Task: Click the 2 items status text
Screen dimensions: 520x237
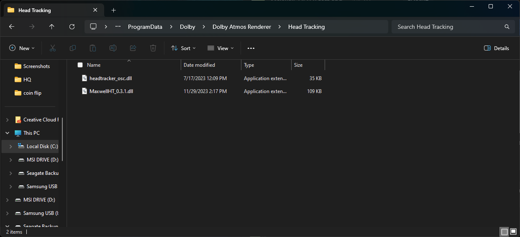Action: tap(14, 232)
